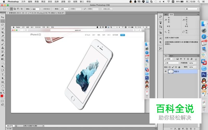
Task: Change screen mode button
Action: tap(3, 105)
